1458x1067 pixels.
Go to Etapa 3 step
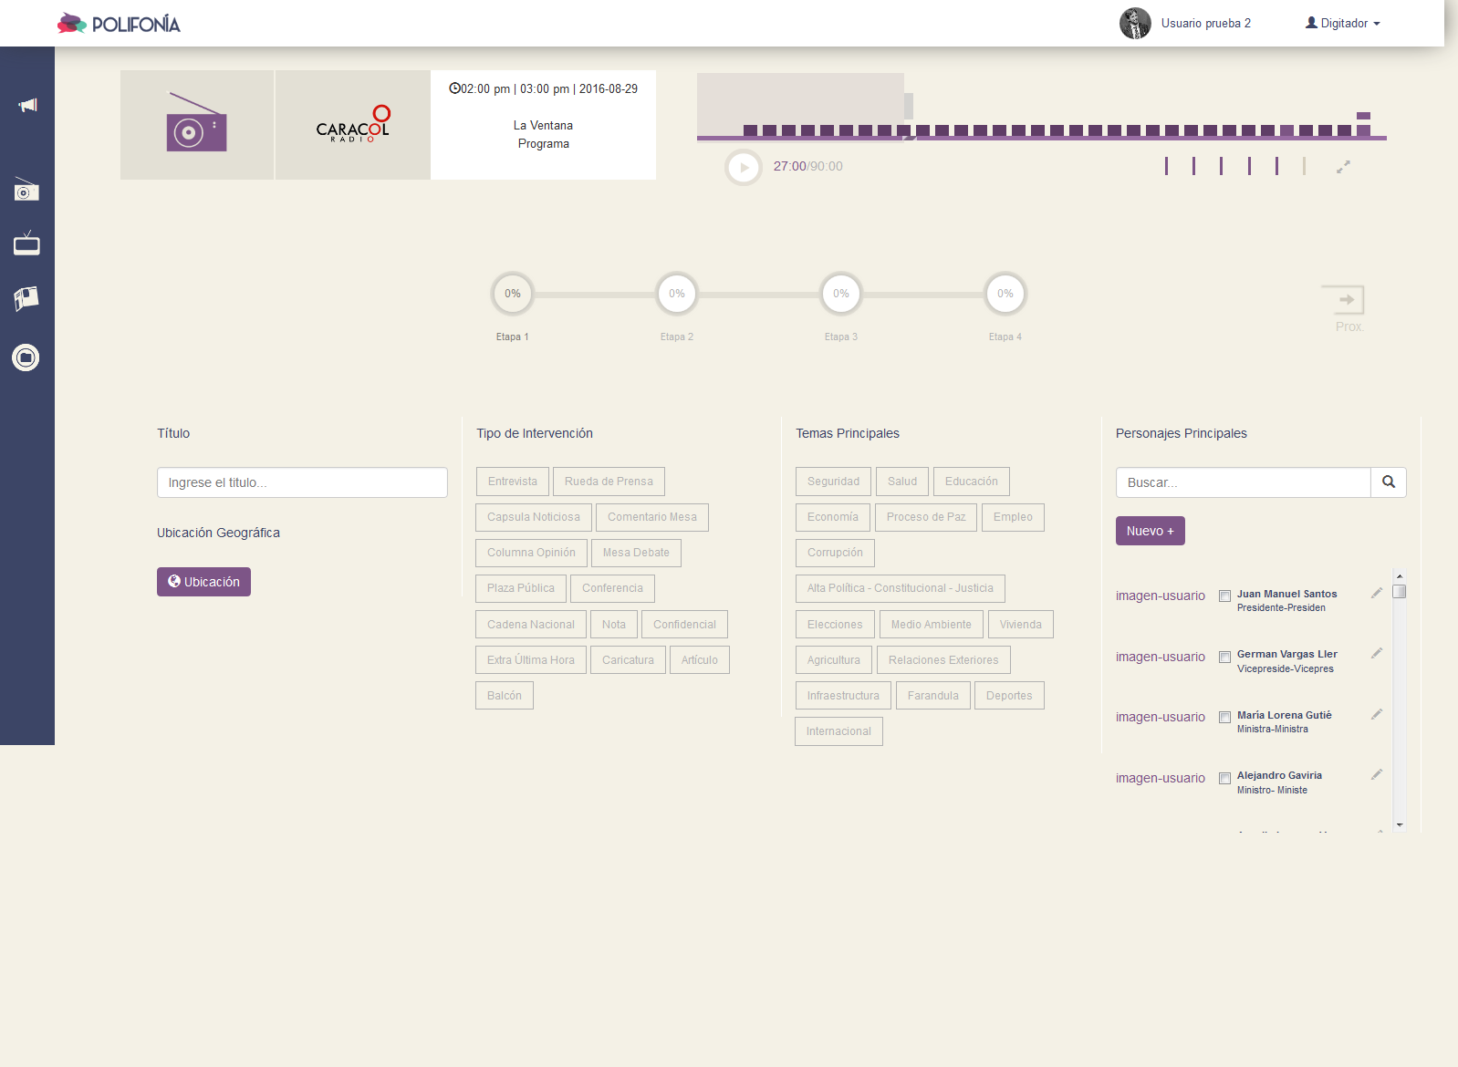click(x=840, y=294)
